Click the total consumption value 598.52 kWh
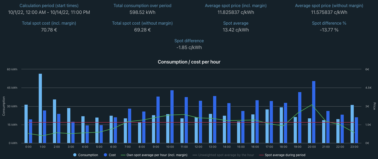 (x=143, y=12)
